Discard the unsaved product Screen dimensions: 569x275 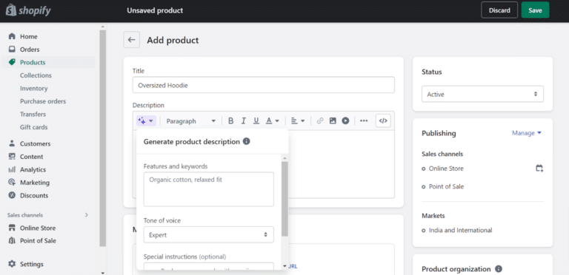(499, 10)
